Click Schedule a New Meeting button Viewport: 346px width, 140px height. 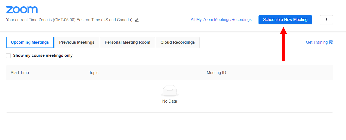pos(285,20)
